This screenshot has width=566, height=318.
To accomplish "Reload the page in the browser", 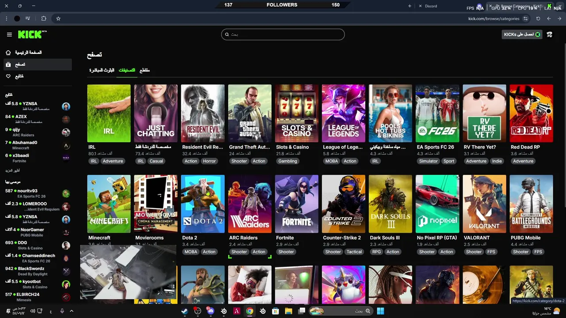I will [x=538, y=19].
